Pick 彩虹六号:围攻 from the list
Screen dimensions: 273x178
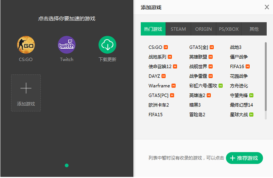click(203, 86)
